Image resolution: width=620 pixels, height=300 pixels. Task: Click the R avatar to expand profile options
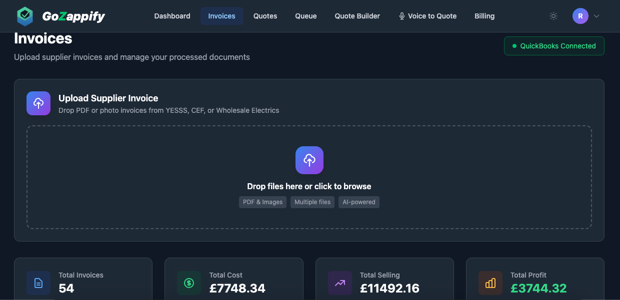[580, 15]
